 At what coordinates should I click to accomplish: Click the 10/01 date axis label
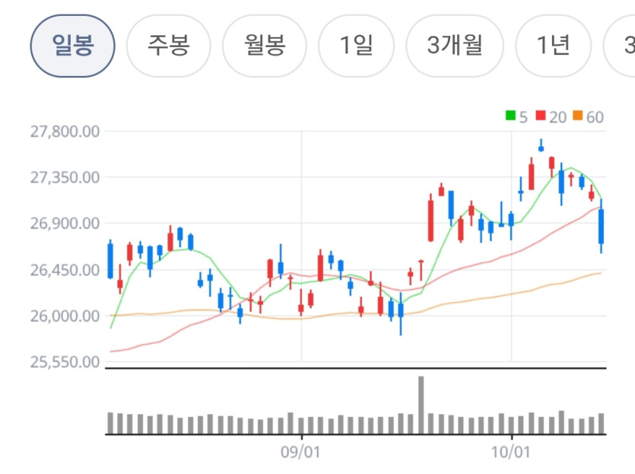click(511, 452)
